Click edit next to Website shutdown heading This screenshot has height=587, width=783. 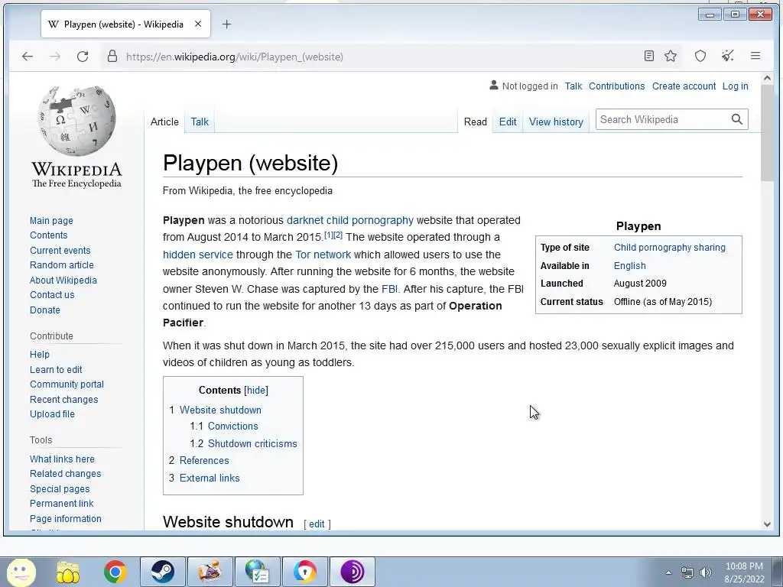(317, 524)
